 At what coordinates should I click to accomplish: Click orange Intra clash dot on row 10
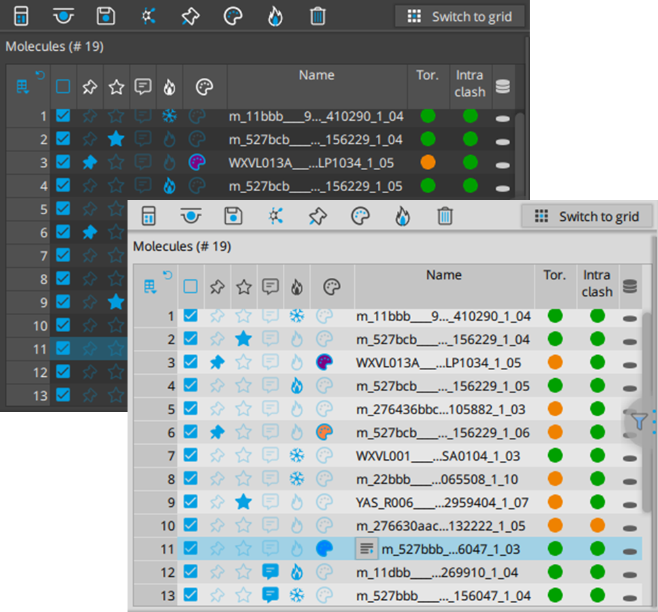pos(597,525)
